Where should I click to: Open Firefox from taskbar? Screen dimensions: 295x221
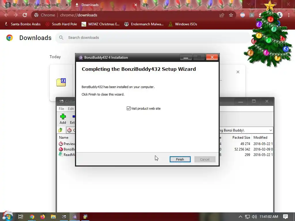43,217
